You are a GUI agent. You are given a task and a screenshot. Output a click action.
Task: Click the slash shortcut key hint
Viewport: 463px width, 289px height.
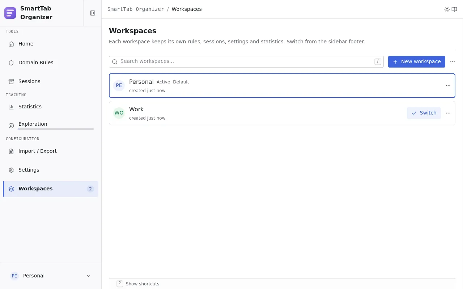click(x=378, y=61)
